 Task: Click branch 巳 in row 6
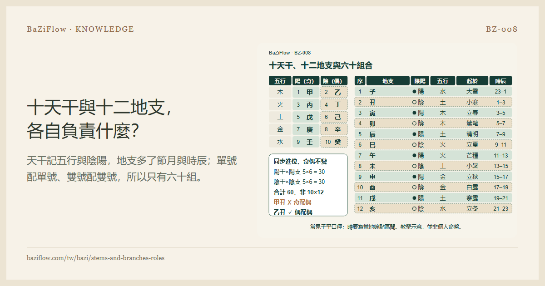point(372,145)
